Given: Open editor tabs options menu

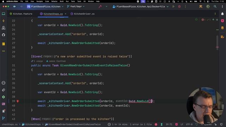Looking at the screenshot, I should (x=215, y=14).
